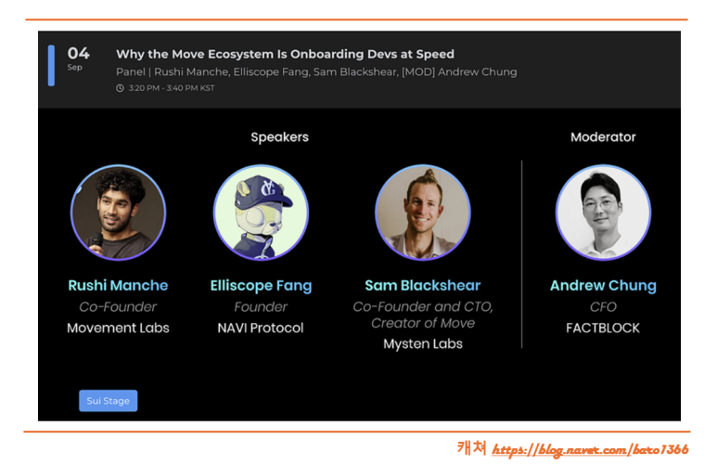Viewport: 717px width, 465px height.
Task: Click the NAVI Protocol company text
Action: [261, 328]
